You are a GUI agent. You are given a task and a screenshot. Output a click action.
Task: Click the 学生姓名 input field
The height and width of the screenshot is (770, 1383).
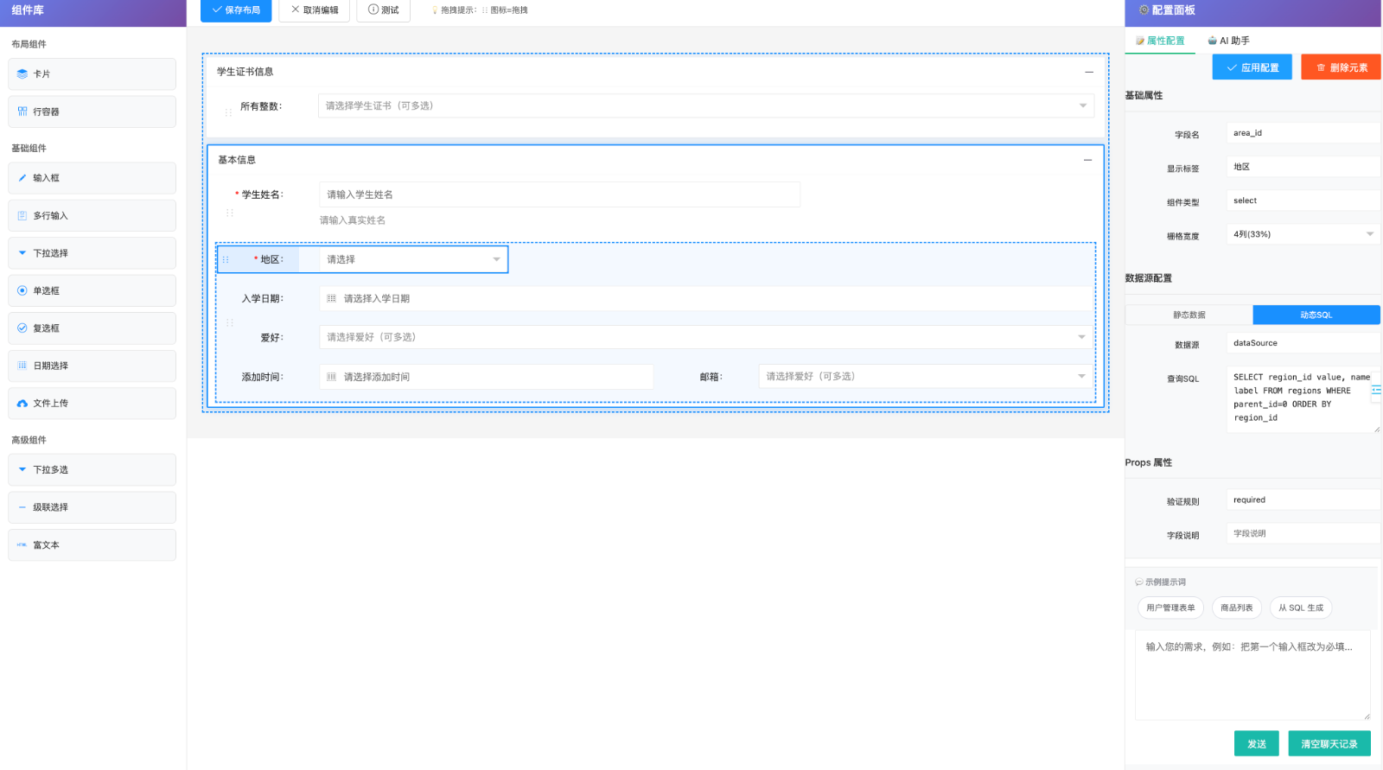click(559, 194)
